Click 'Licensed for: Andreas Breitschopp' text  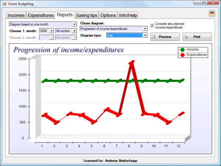[x=110, y=161]
